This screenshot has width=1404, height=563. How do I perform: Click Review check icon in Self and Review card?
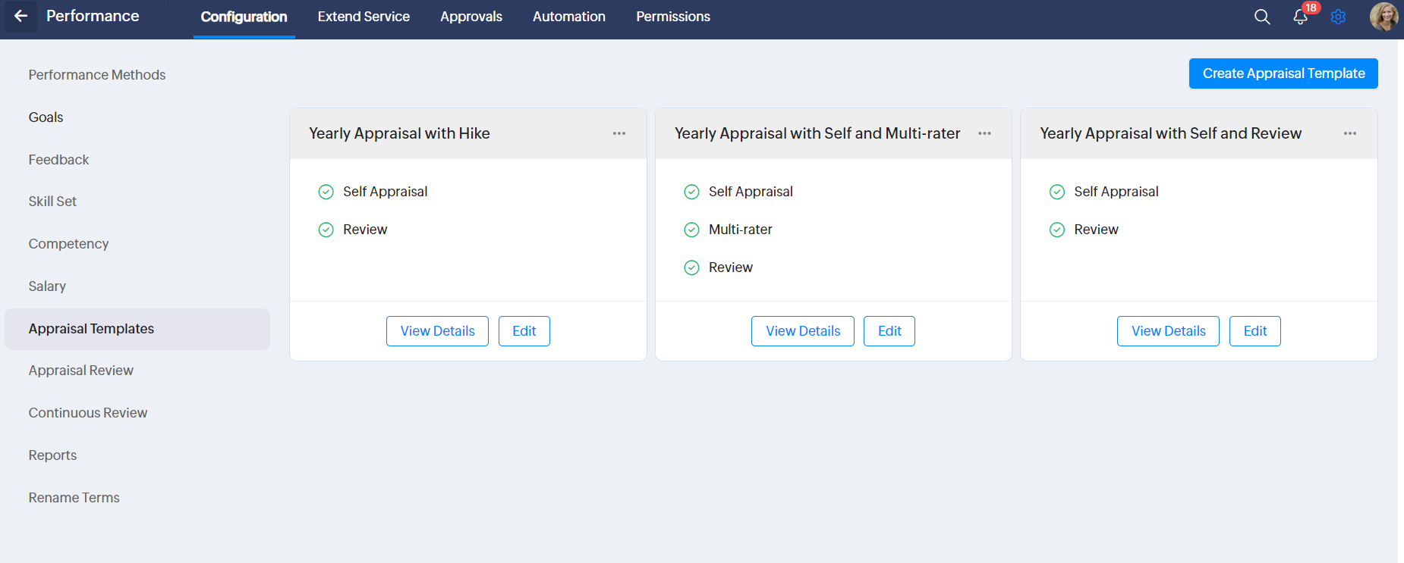1056,230
